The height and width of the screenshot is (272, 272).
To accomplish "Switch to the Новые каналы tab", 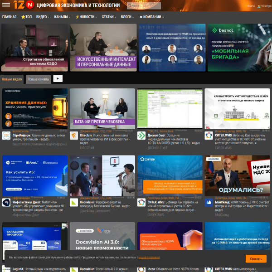I will click(39, 79).
